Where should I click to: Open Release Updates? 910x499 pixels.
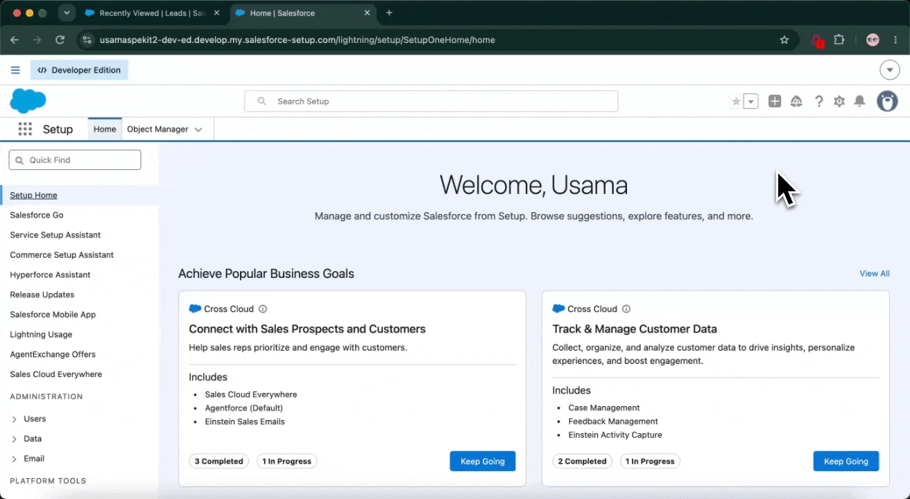tap(42, 295)
